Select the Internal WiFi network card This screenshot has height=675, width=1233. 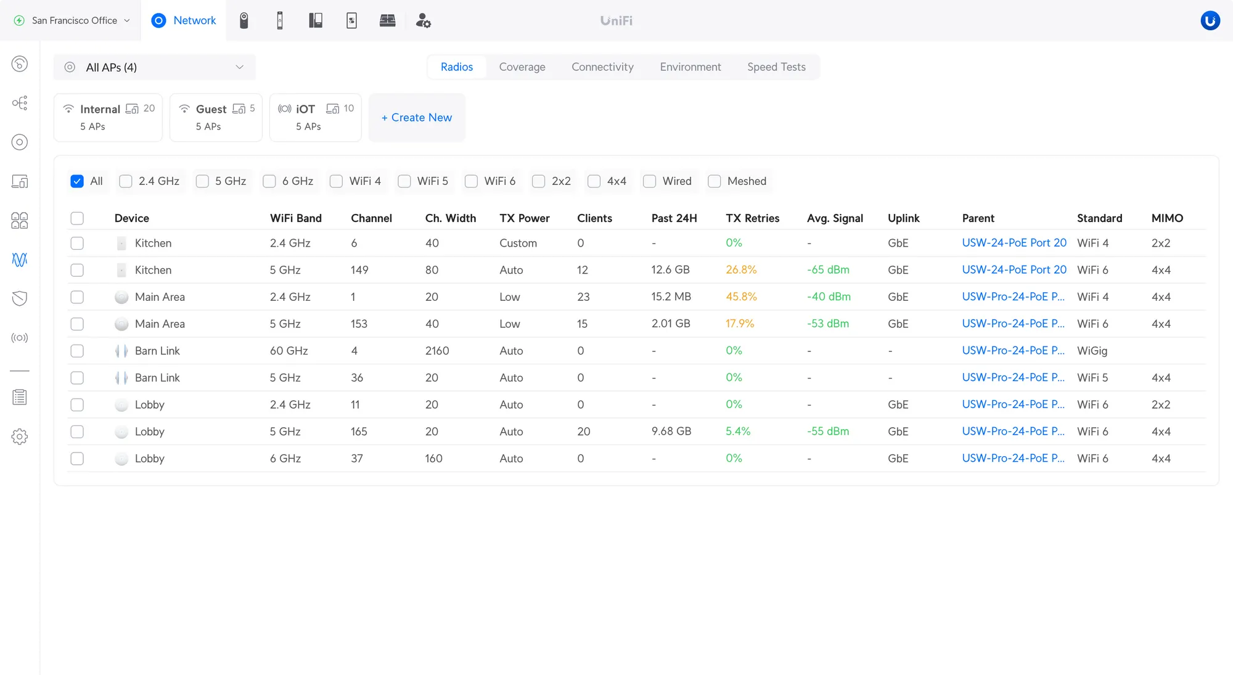(x=108, y=117)
